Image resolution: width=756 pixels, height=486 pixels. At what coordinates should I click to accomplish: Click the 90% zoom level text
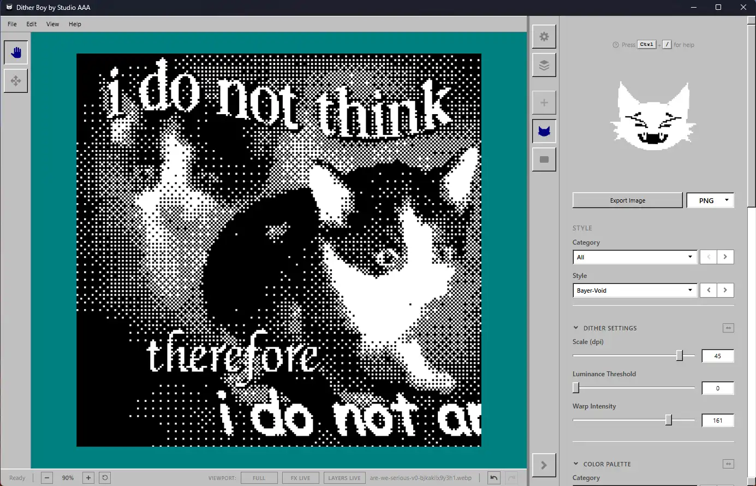68,478
